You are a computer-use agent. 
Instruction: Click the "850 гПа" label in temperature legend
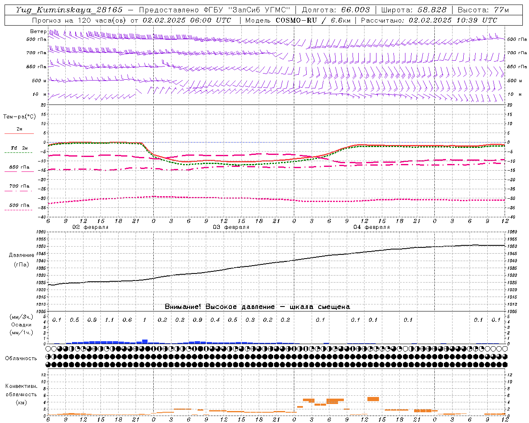19,167
